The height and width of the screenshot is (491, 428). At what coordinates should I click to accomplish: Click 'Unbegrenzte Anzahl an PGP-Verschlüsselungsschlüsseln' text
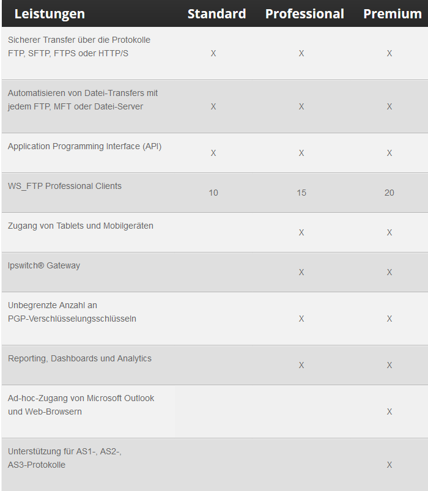coord(72,312)
